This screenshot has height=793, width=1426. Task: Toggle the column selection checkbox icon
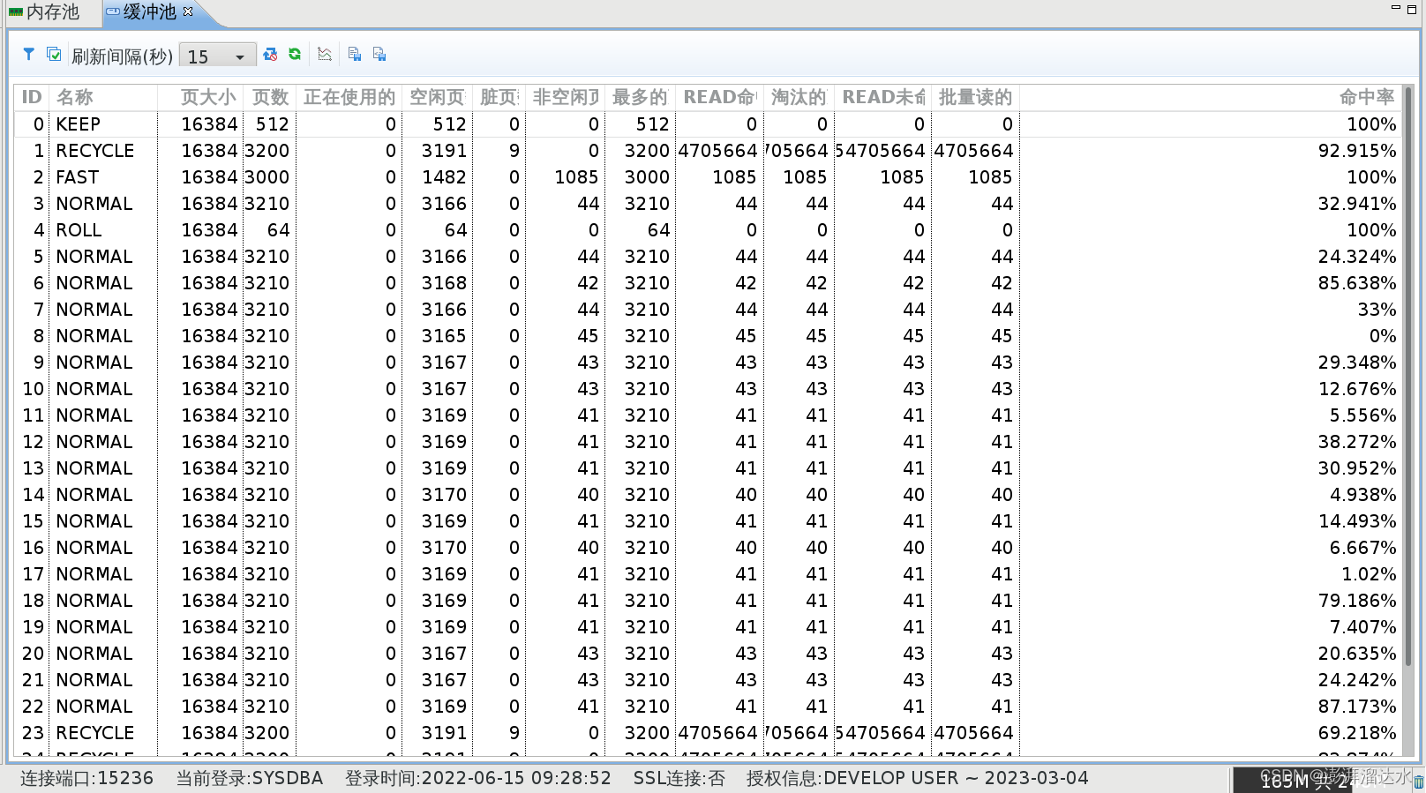point(54,55)
